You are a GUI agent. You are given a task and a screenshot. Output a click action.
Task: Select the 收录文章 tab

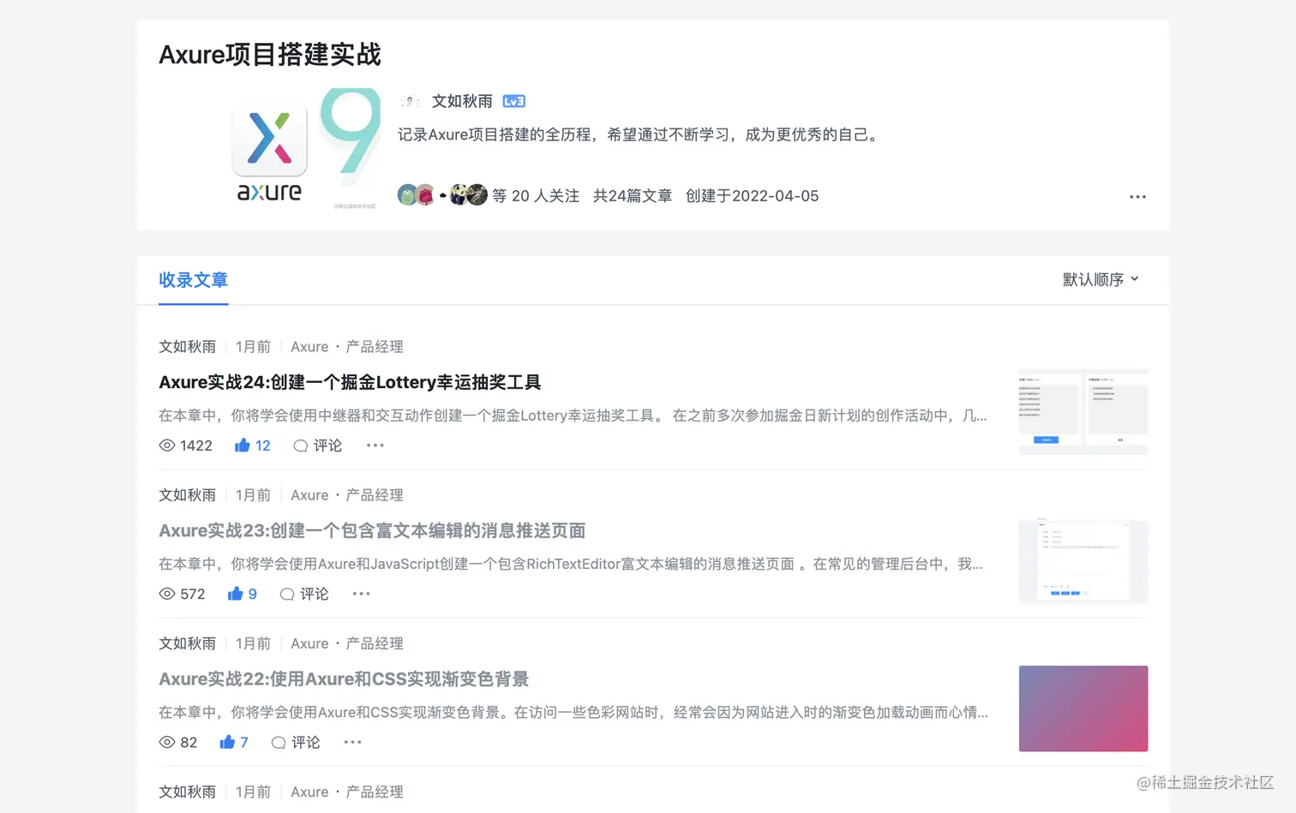pyautogui.click(x=193, y=280)
